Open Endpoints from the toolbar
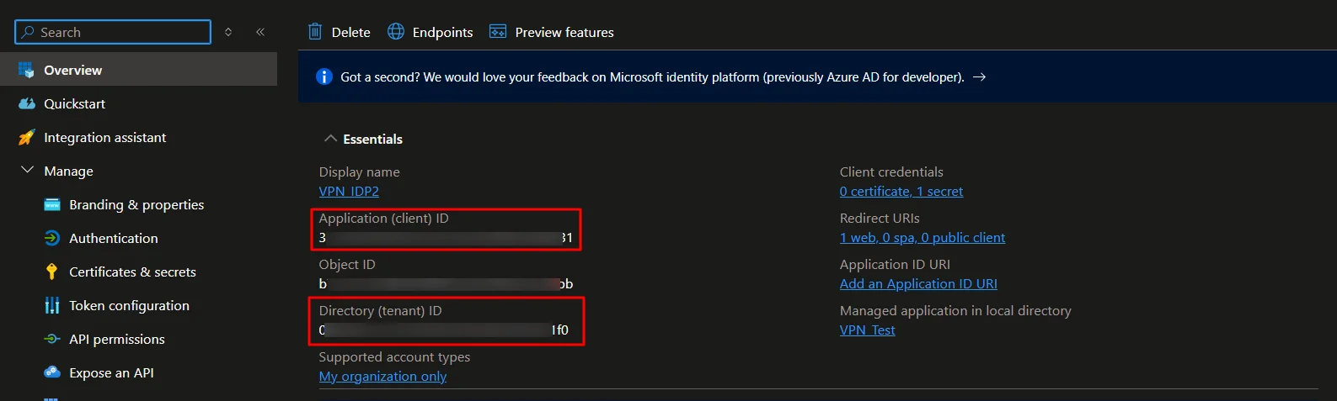Screen dimensions: 1337x401 point(442,32)
